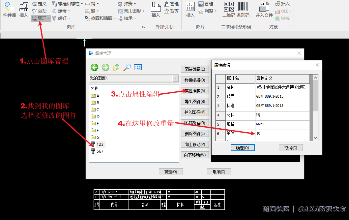Viewport: 349px width, 220px height.
Task: Click the up-folder icon in 图库管理
Action: (x=116, y=67)
